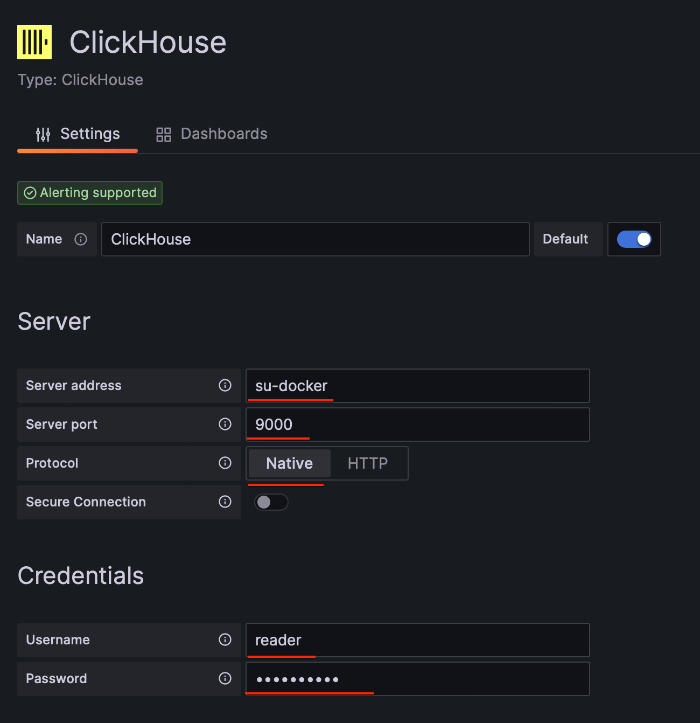Click the ClickHouse logo icon
This screenshot has height=723, width=700.
[x=34, y=42]
